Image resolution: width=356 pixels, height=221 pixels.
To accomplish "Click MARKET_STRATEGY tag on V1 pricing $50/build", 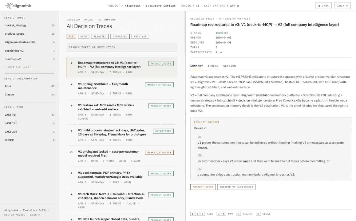I will click(x=159, y=85).
